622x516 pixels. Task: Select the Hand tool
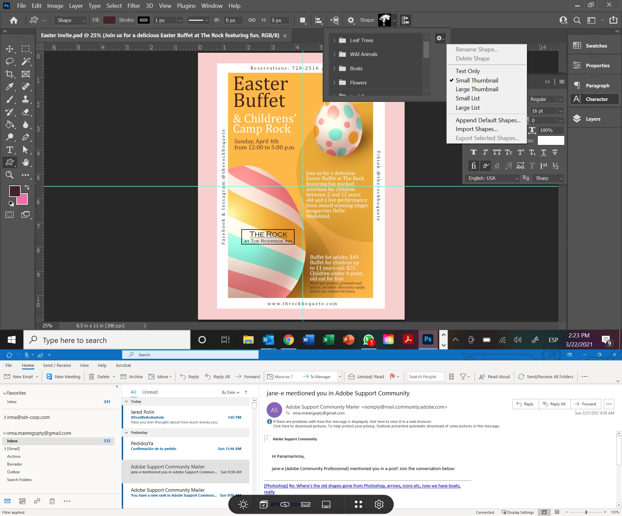tap(26, 162)
